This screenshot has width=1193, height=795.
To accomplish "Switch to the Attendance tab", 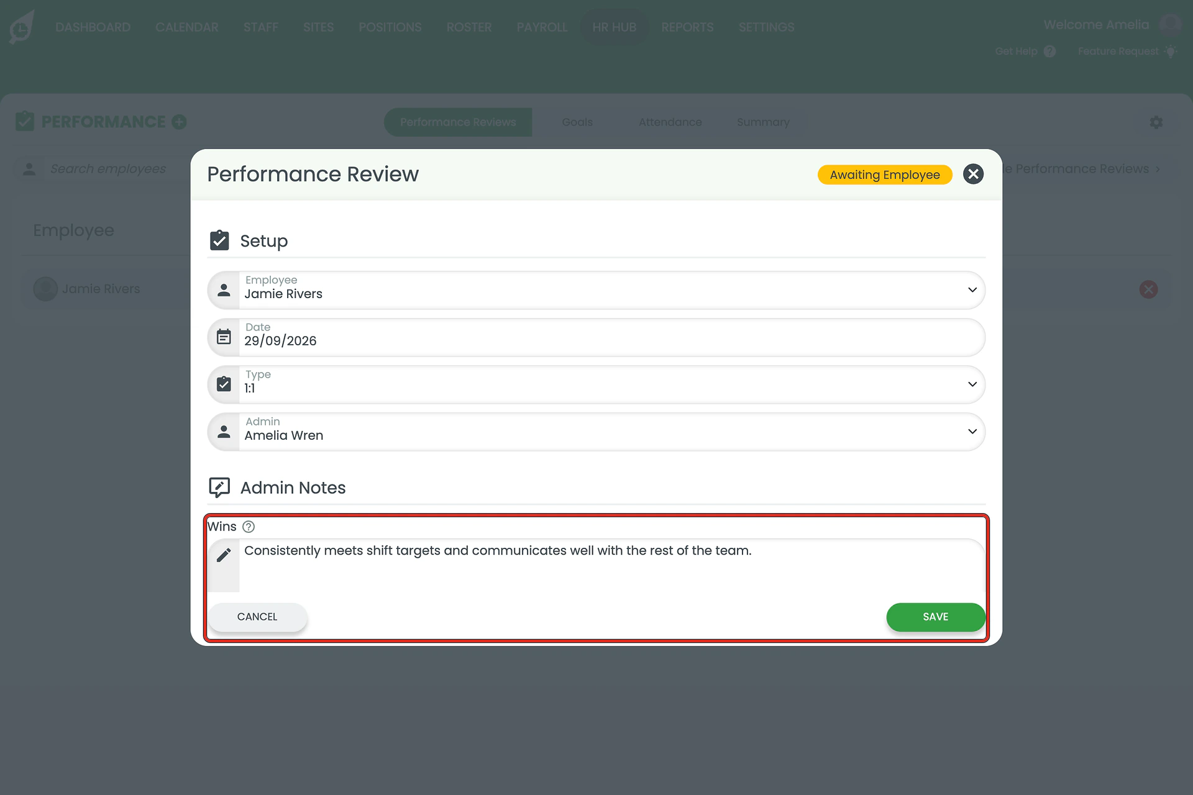I will click(x=670, y=122).
